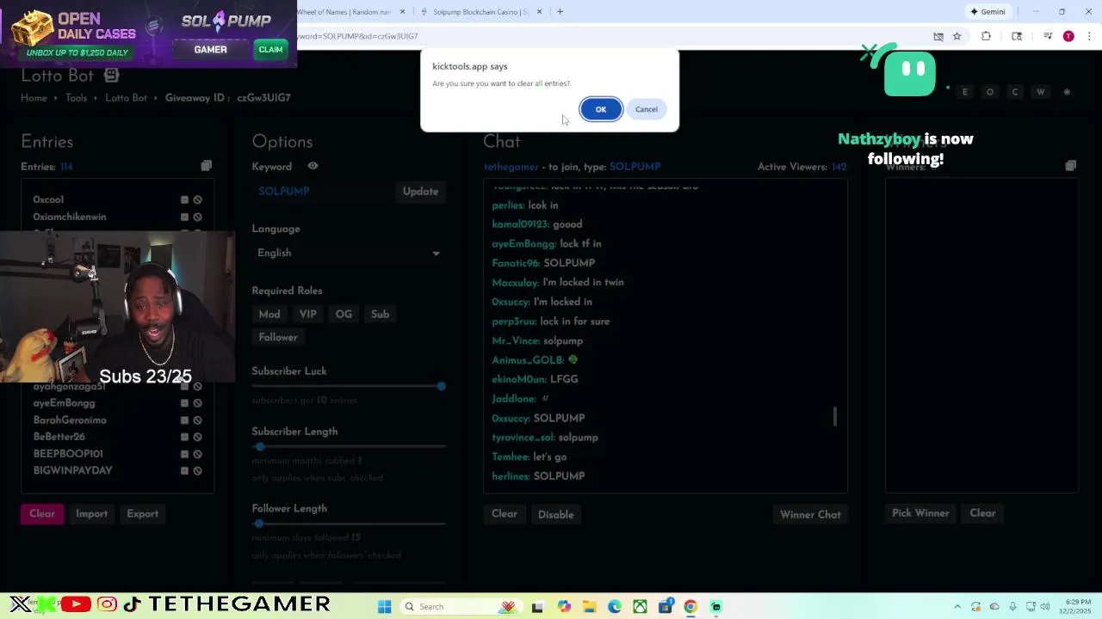Switch to Solpump Blockchain Casino tab
The width and height of the screenshot is (1102, 619).
coord(480,12)
